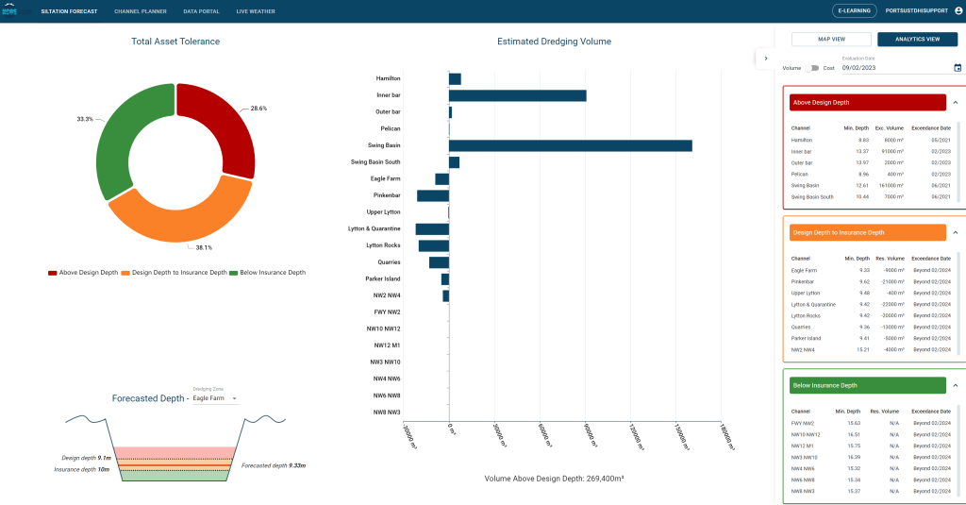Image resolution: width=966 pixels, height=505 pixels.
Task: Select Parker Island row in the orange table
Action: 871,338
